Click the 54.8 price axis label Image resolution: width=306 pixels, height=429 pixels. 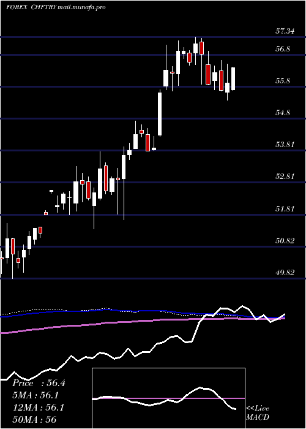[x=283, y=113]
